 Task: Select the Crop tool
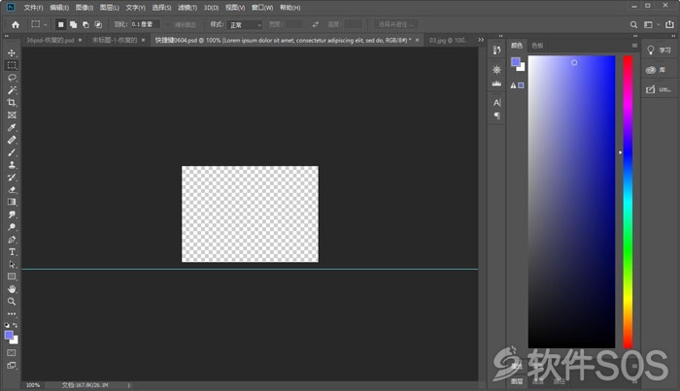(12, 103)
